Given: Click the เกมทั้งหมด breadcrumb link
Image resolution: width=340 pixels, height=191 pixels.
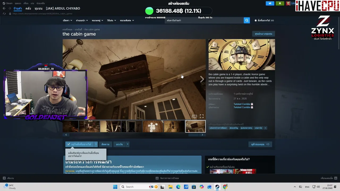Looking at the screenshot, I should click(x=67, y=29).
